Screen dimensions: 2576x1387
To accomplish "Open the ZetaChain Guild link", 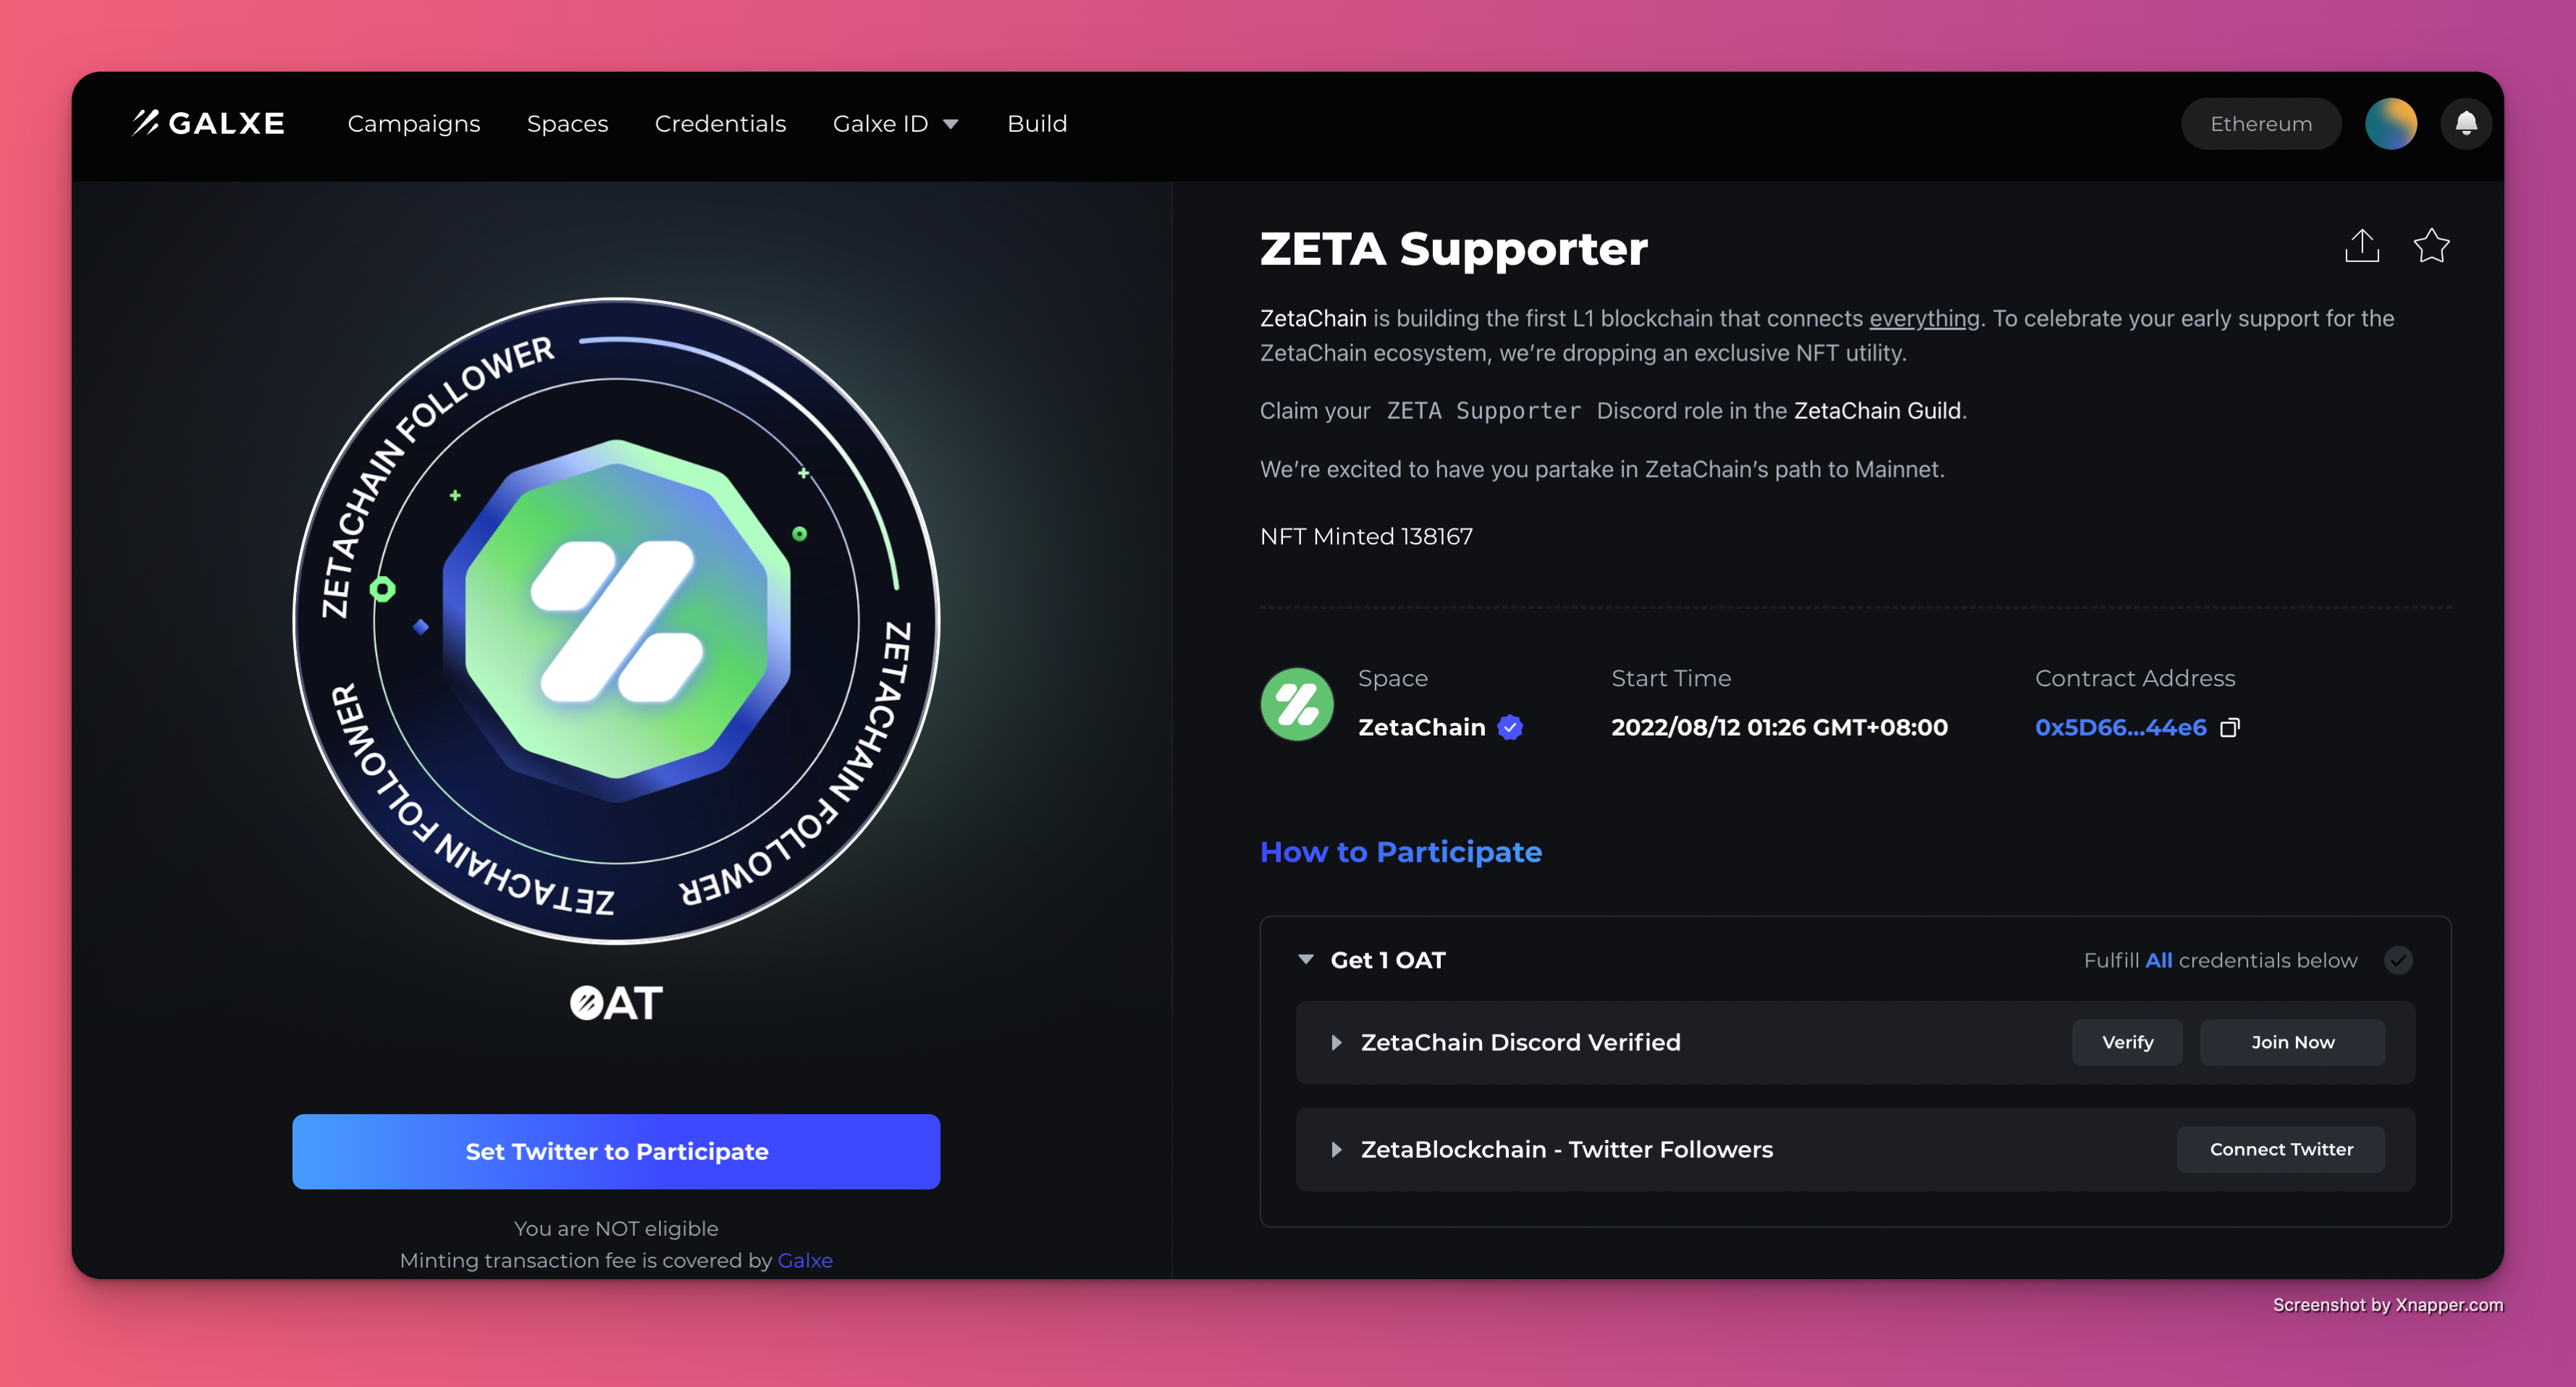I will coord(1877,411).
